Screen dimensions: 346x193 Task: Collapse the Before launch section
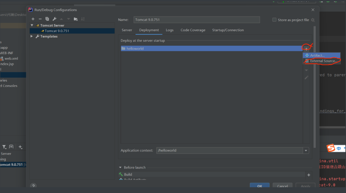pyautogui.click(x=120, y=167)
